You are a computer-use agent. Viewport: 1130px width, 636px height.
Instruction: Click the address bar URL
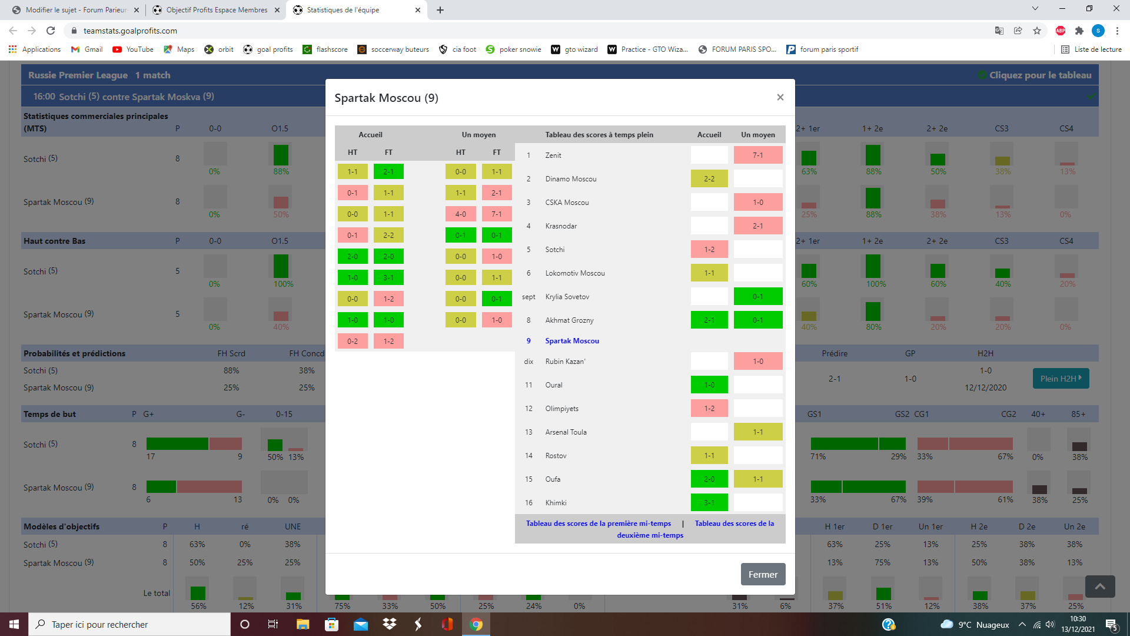click(130, 31)
